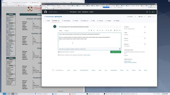
Task: Switch to the repository Settings tab
Action: point(116,21)
